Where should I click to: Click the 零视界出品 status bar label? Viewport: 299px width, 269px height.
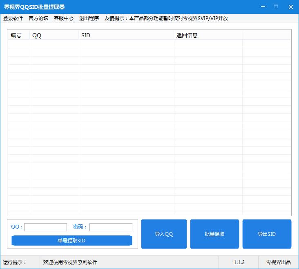278,262
